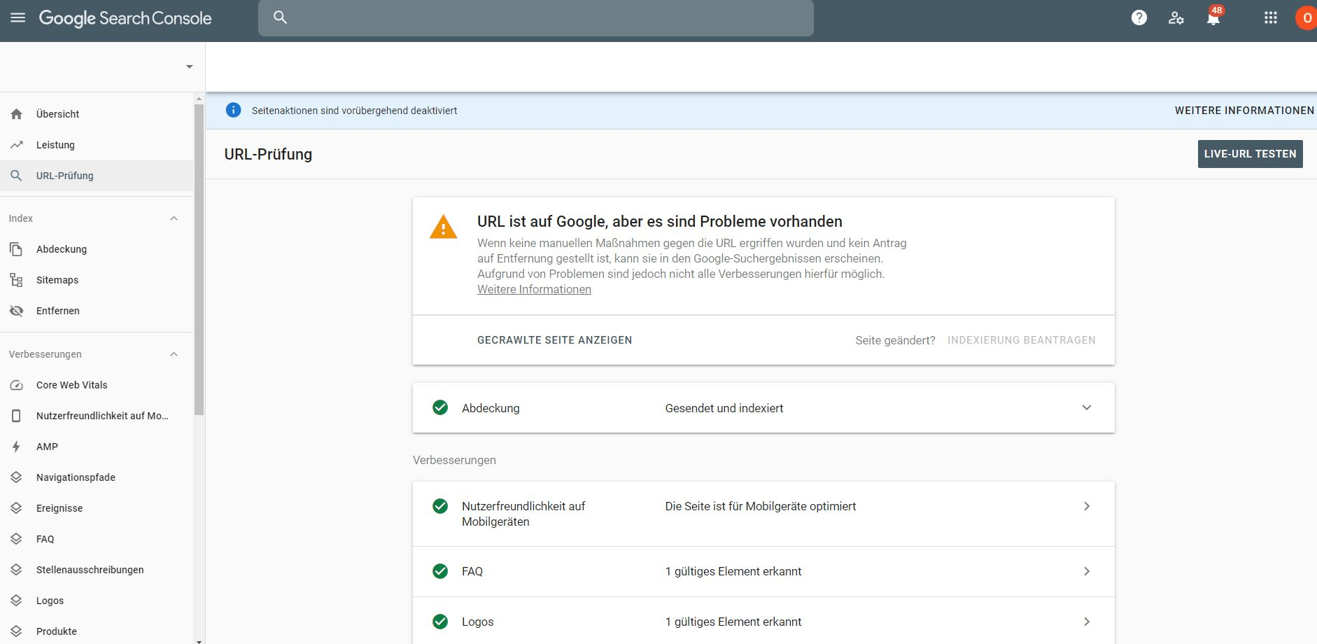
Task: Open the hamburger navigation menu
Action: point(18,17)
